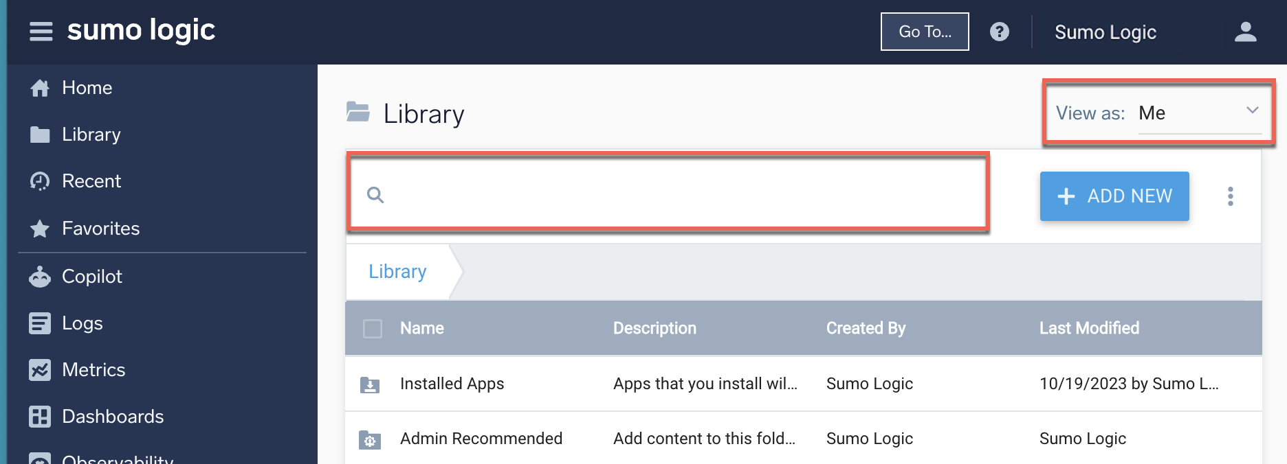
Task: Click the help question mark icon
Action: pos(999,32)
